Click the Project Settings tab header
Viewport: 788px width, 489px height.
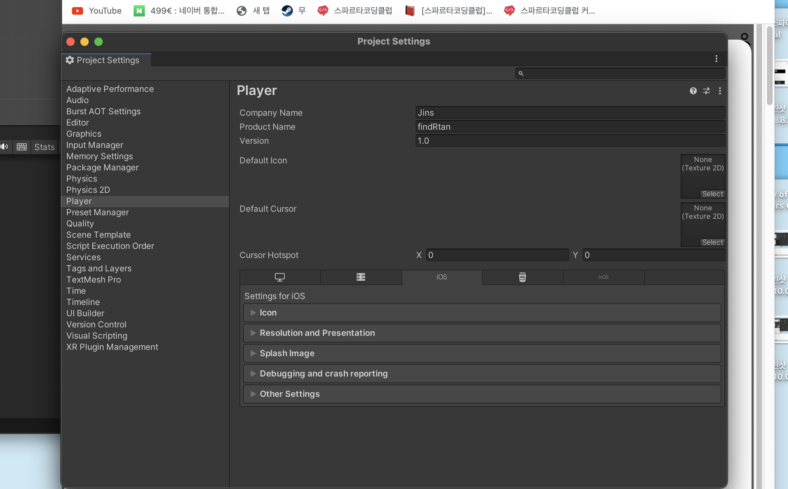pos(107,60)
